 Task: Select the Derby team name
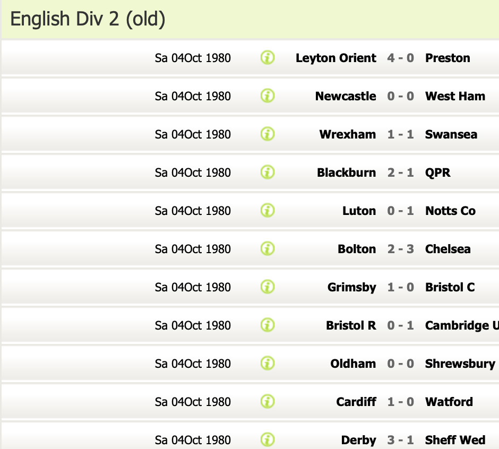tap(358, 440)
